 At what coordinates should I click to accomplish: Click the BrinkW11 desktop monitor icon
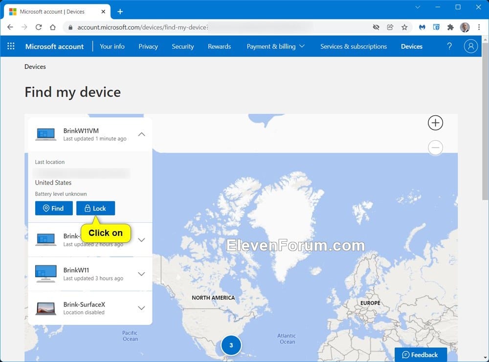point(46,274)
